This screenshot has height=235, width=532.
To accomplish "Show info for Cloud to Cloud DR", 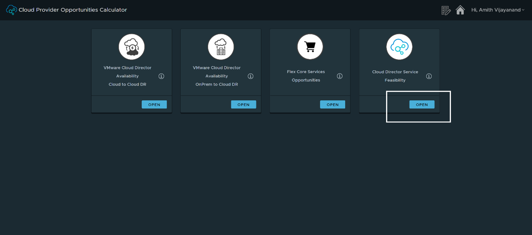I will (161, 76).
